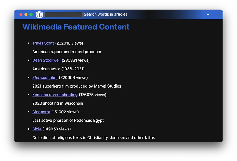Select text '(149953 views)'
Viewport: 237px width, 161px height.
tap(57, 129)
